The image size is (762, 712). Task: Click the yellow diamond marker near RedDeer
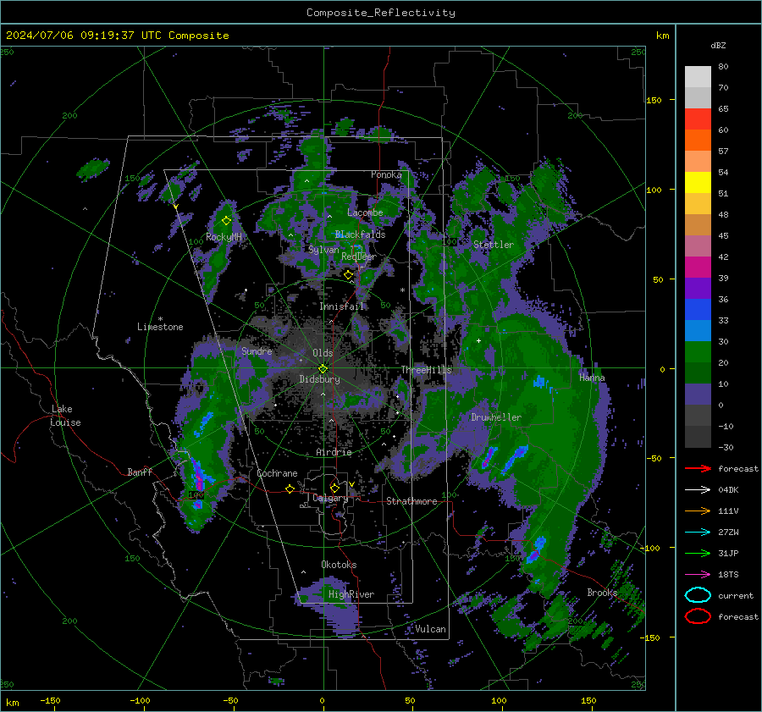tap(348, 275)
